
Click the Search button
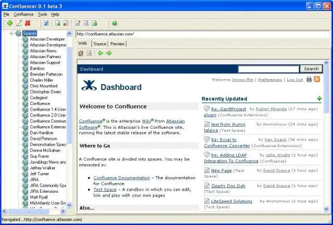pyautogui.click(x=311, y=69)
